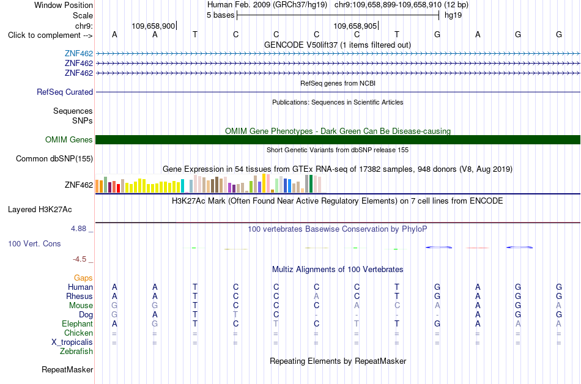
Task: Click the ZNF462 label beside the GTEx chart
Action: pyautogui.click(x=78, y=185)
